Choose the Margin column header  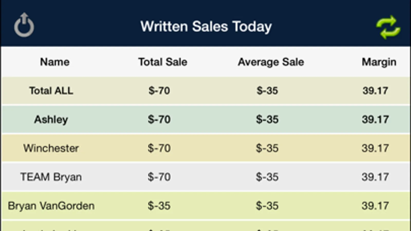(x=379, y=62)
